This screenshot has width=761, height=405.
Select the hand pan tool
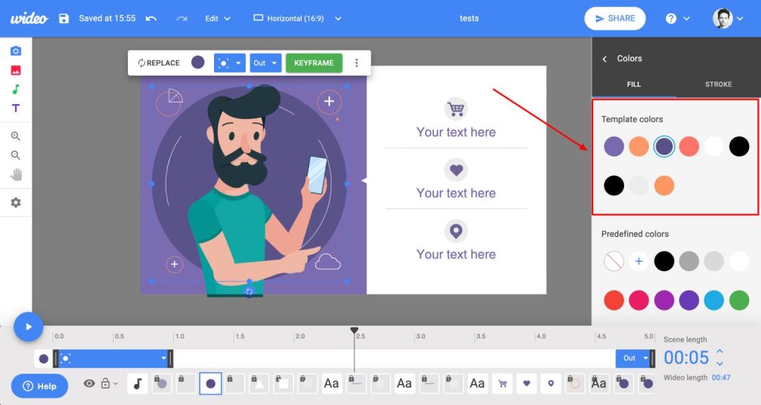coord(16,175)
